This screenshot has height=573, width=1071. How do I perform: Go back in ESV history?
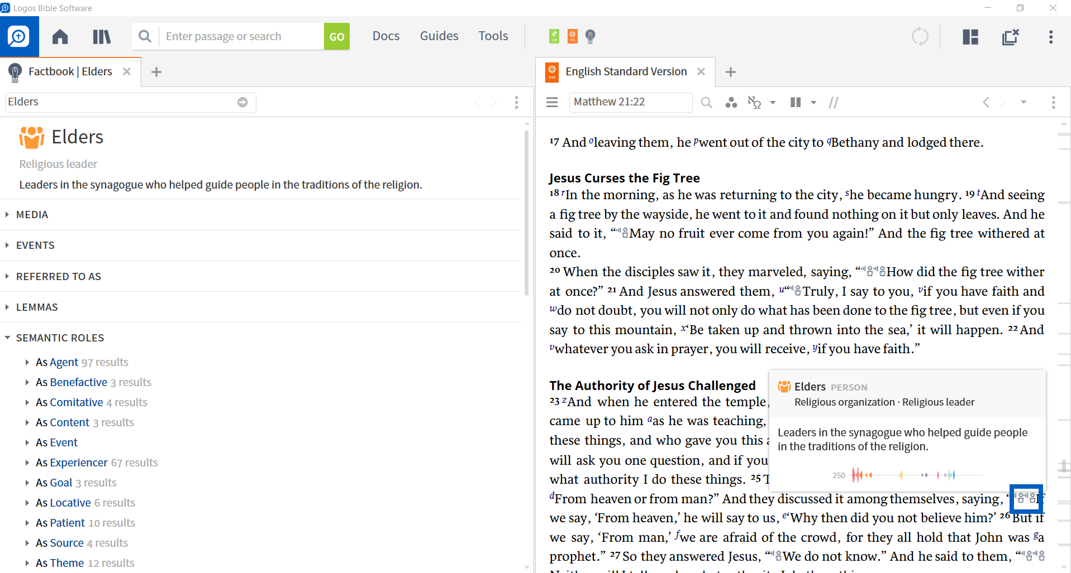click(x=986, y=103)
